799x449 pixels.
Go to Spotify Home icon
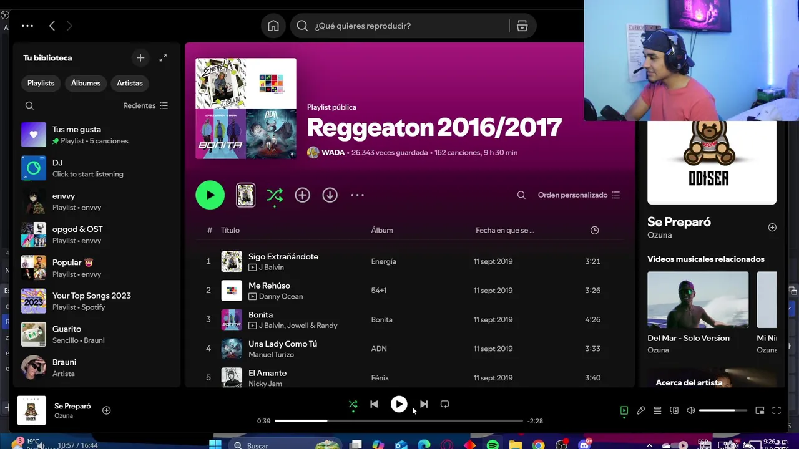coord(273,26)
